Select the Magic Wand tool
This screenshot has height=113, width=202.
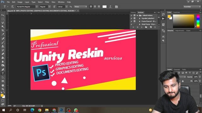click(3, 27)
